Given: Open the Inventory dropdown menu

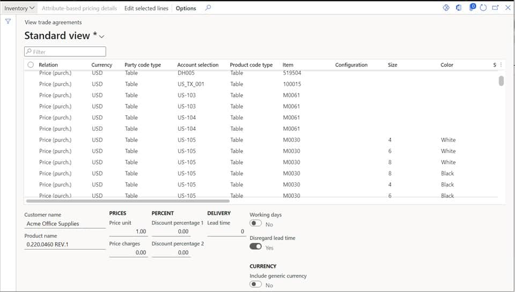Looking at the screenshot, I should pos(19,8).
